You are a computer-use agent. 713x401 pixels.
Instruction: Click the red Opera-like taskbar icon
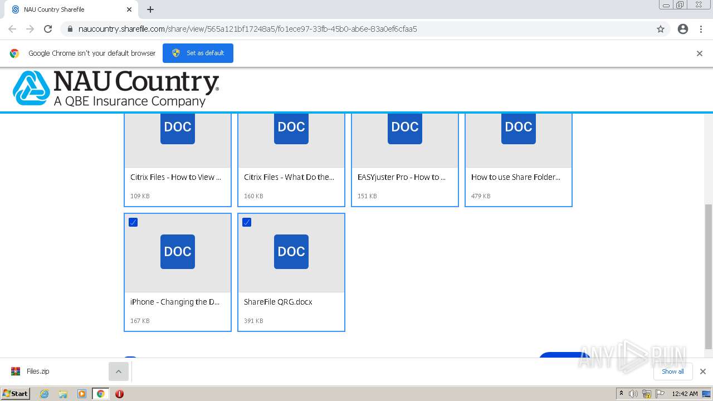(x=119, y=394)
